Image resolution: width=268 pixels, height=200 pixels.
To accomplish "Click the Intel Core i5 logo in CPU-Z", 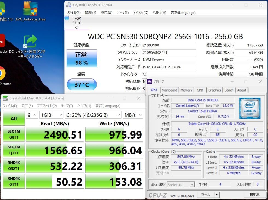I will coord(250,108).
